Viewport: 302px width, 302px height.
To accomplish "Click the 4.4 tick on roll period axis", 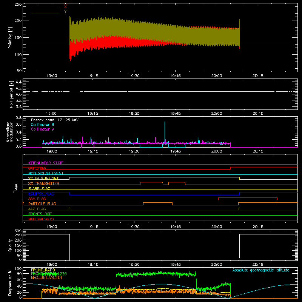I will tap(18, 82).
